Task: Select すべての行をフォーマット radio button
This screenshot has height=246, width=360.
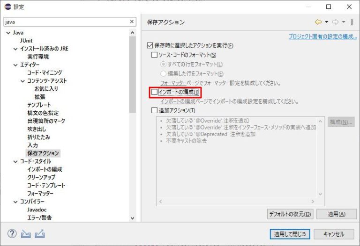Action: (x=163, y=64)
